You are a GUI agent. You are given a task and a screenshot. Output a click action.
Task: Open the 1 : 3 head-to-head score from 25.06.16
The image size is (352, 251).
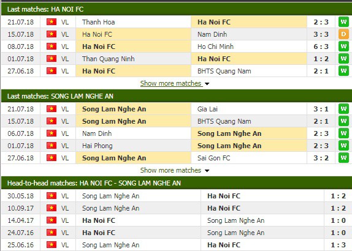point(339,245)
